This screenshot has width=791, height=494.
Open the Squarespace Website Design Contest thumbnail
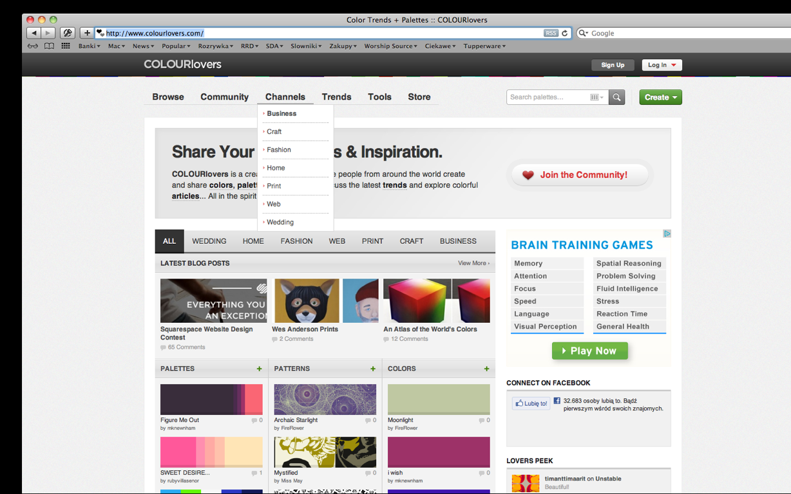213,300
